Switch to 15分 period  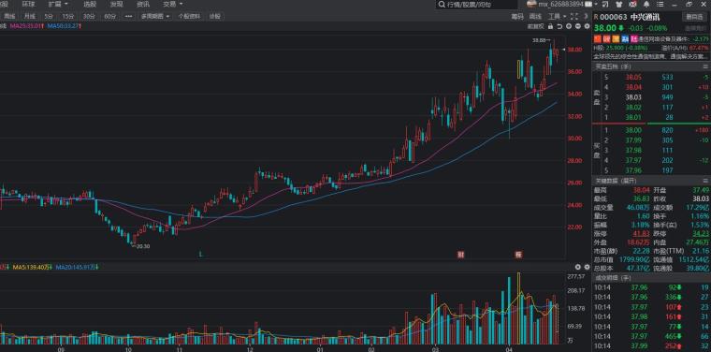click(x=68, y=16)
